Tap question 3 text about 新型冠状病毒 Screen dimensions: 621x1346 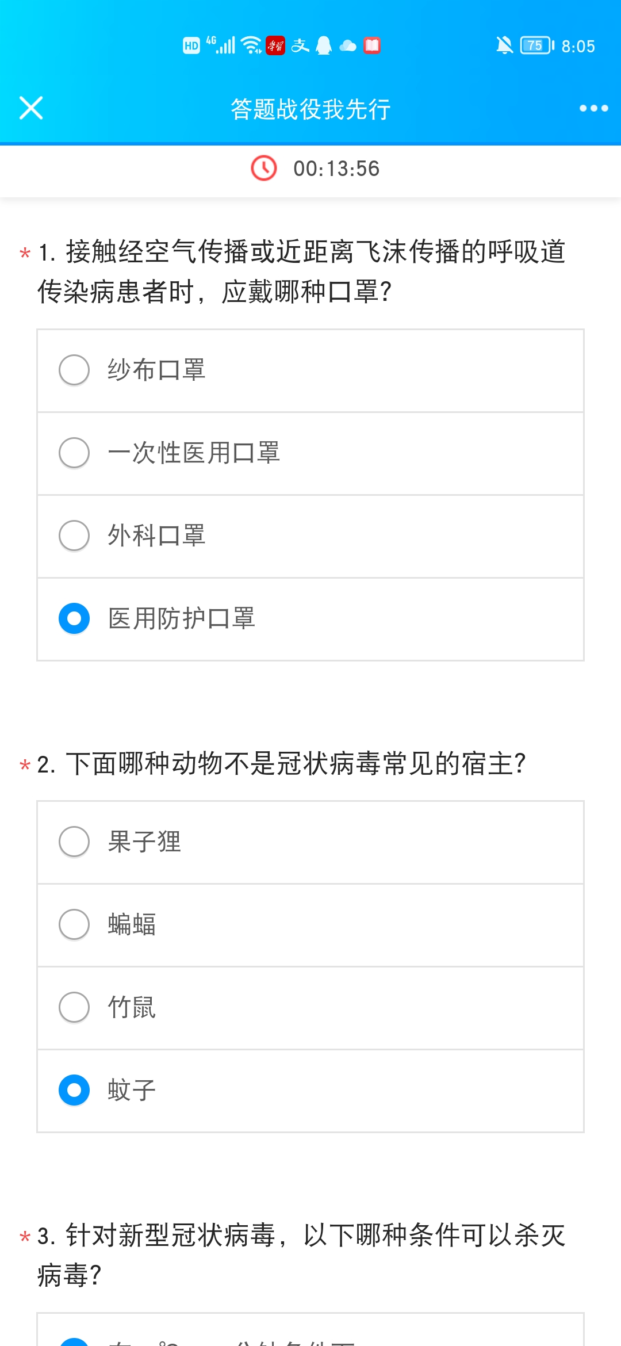tap(302, 1254)
